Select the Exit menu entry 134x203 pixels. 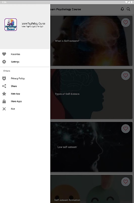tap(25, 109)
